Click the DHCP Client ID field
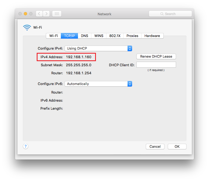 (156, 65)
